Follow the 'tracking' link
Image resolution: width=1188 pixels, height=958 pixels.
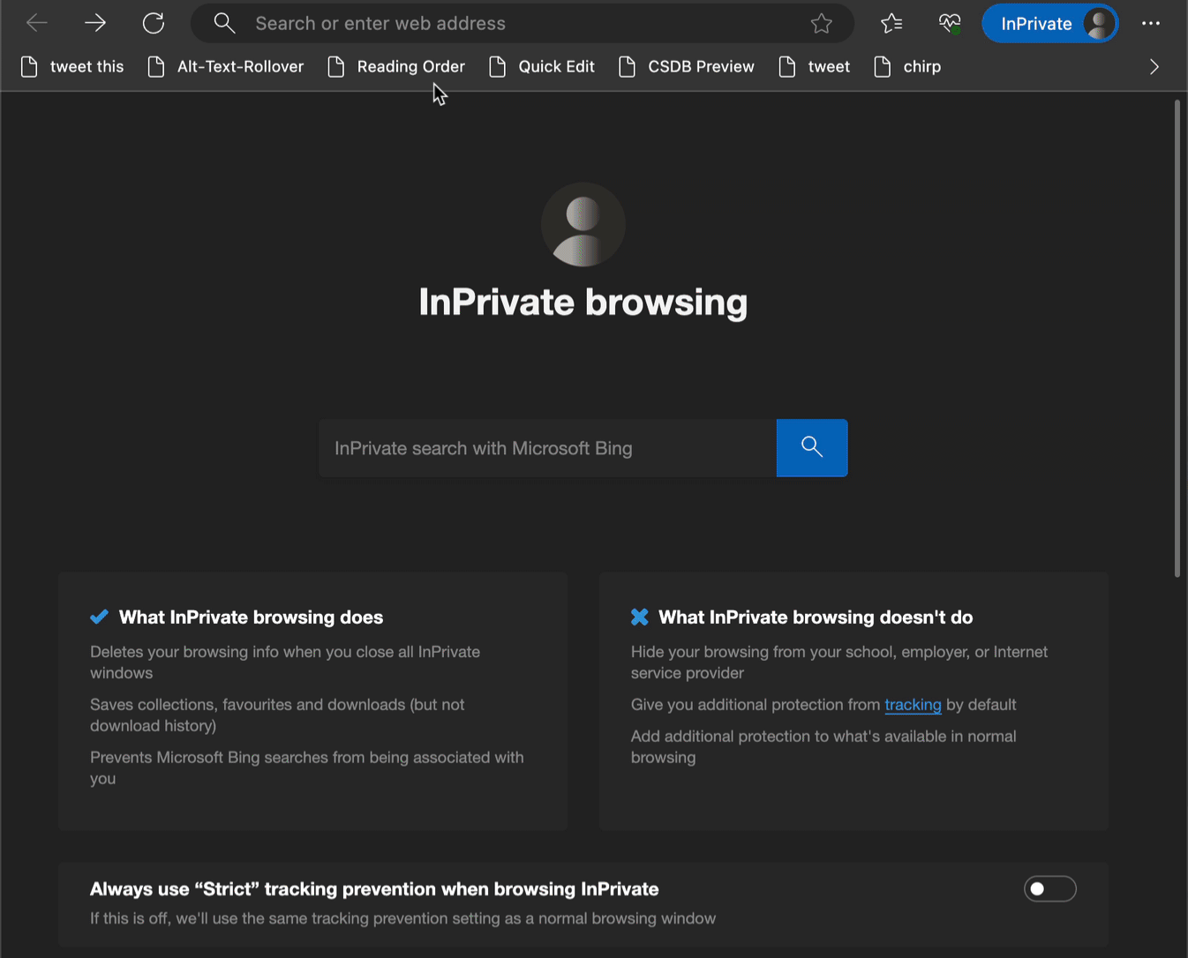coord(913,705)
